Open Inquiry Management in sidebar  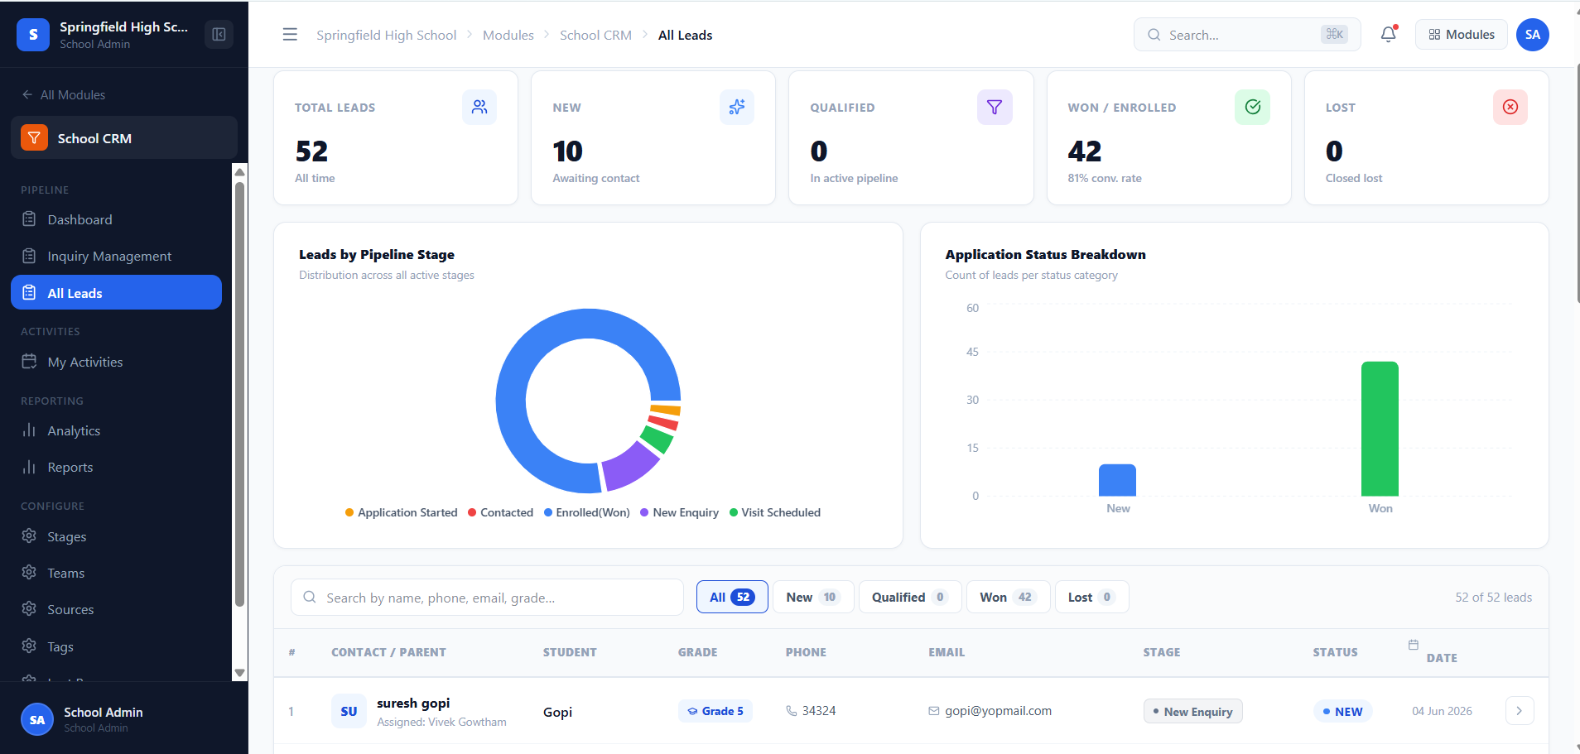(116, 256)
